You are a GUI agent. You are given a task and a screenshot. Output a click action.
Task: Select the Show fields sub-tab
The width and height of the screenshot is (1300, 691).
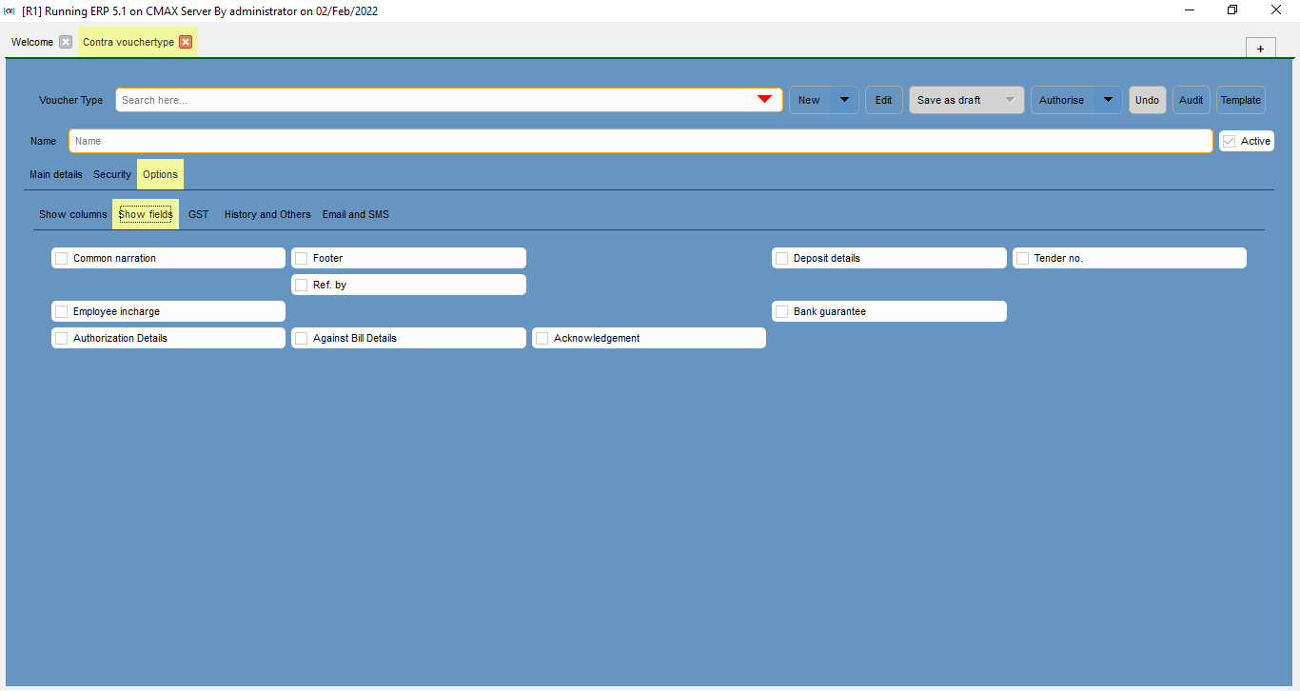point(146,214)
